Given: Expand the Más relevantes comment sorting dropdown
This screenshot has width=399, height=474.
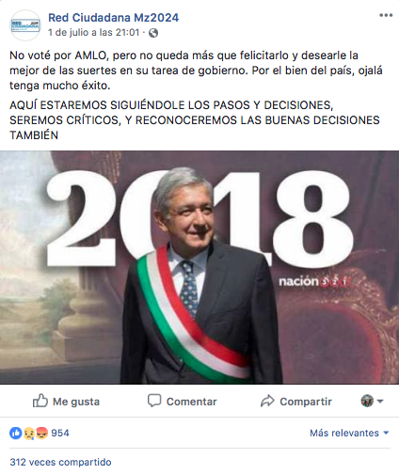Looking at the screenshot, I should point(349,433).
